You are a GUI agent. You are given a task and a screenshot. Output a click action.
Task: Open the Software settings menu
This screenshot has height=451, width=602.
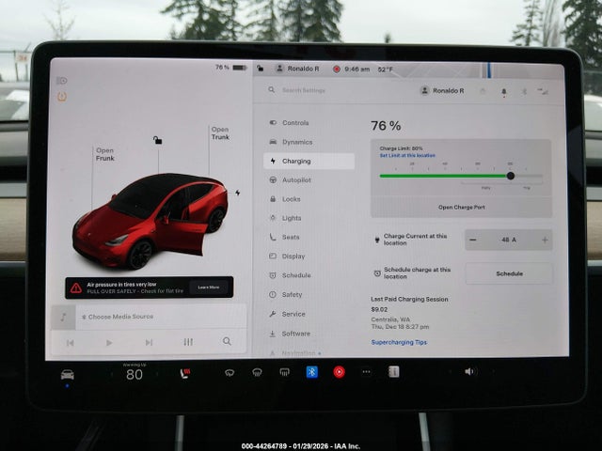[290, 334]
